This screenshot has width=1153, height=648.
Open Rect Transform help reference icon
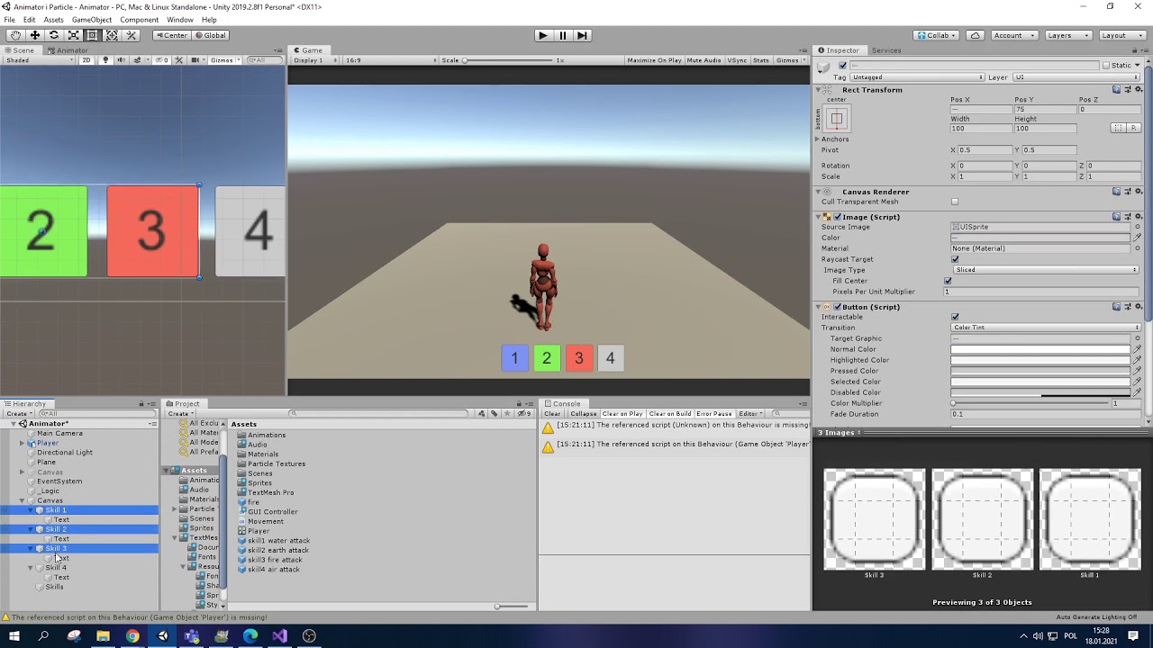1116,89
